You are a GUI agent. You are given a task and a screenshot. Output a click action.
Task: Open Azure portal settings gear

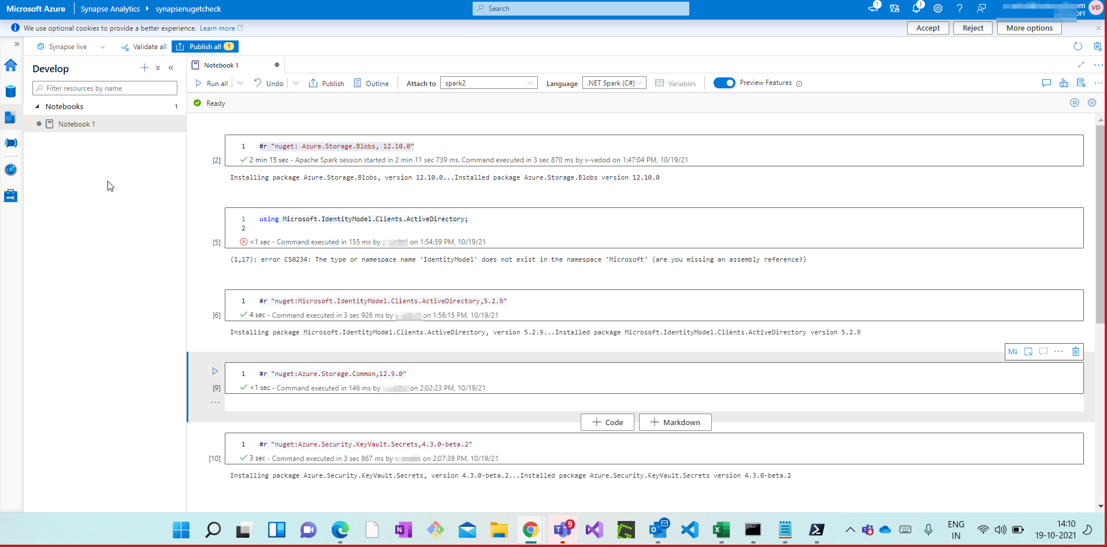pyautogui.click(x=938, y=9)
